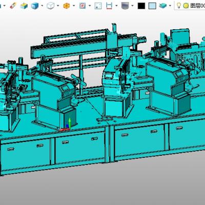205x205 pixels.
Task: Expand dropdown beside the dimension icon
Action: (116, 6)
